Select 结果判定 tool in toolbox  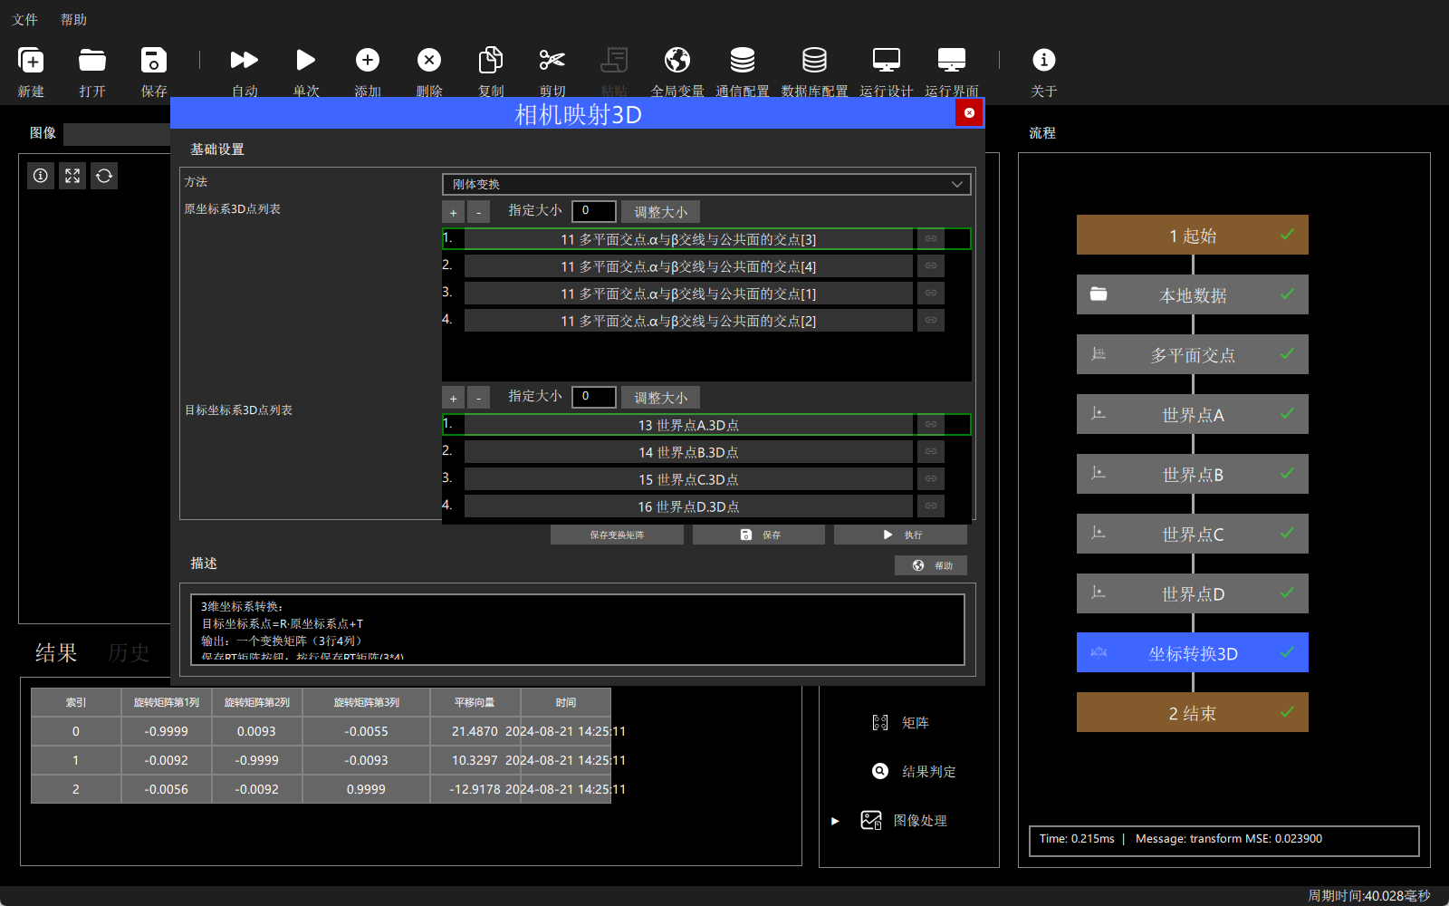pyautogui.click(x=914, y=772)
